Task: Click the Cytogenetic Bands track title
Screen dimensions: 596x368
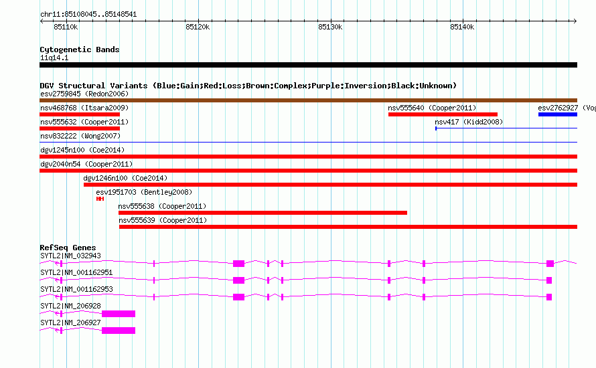Action: [80, 50]
